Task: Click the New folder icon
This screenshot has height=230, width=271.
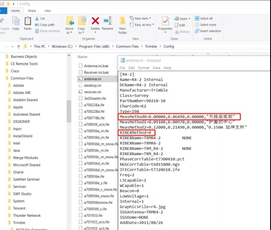Action: 123,22
